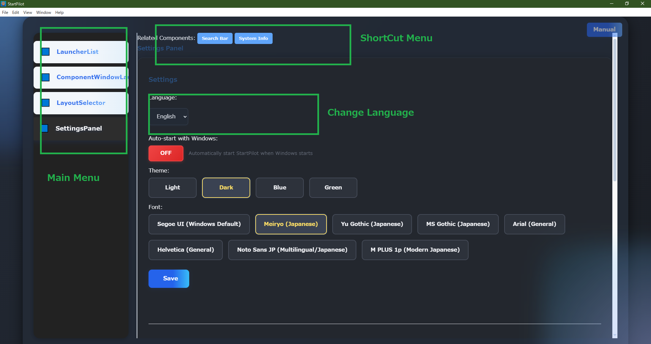The height and width of the screenshot is (344, 651).
Task: Select Segoe UI (Windows Default) font
Action: click(x=199, y=224)
